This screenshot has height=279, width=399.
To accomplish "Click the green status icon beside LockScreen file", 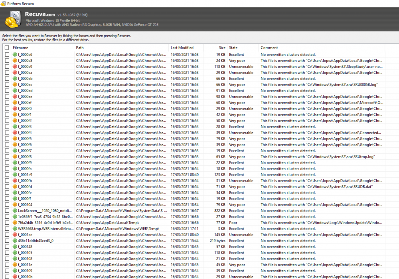I will 15,211.
